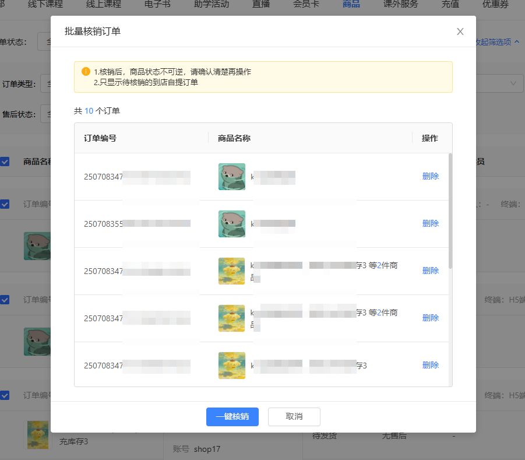525x460 pixels.
Task: Toggle the select-all checkbox in table header
Action: point(5,161)
